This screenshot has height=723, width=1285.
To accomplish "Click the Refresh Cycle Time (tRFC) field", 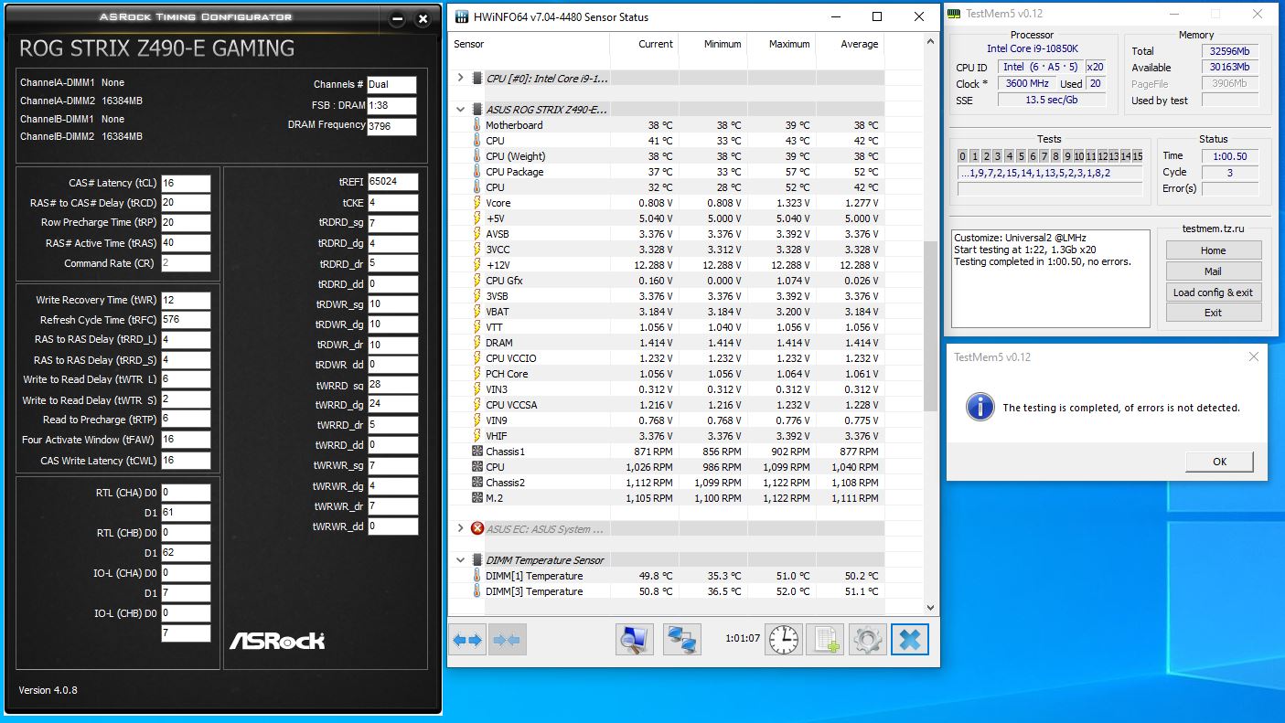I will 186,320.
